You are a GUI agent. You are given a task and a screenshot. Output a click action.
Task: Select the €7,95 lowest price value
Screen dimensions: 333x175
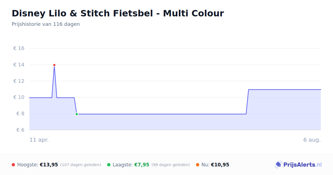142,165
